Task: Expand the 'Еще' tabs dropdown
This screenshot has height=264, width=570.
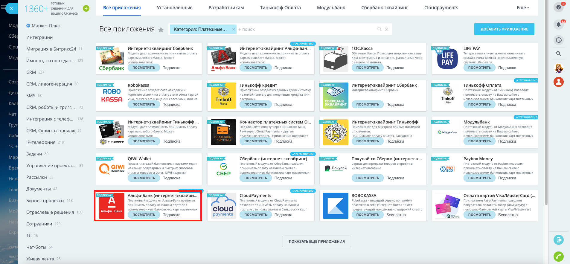Action: 523,8
